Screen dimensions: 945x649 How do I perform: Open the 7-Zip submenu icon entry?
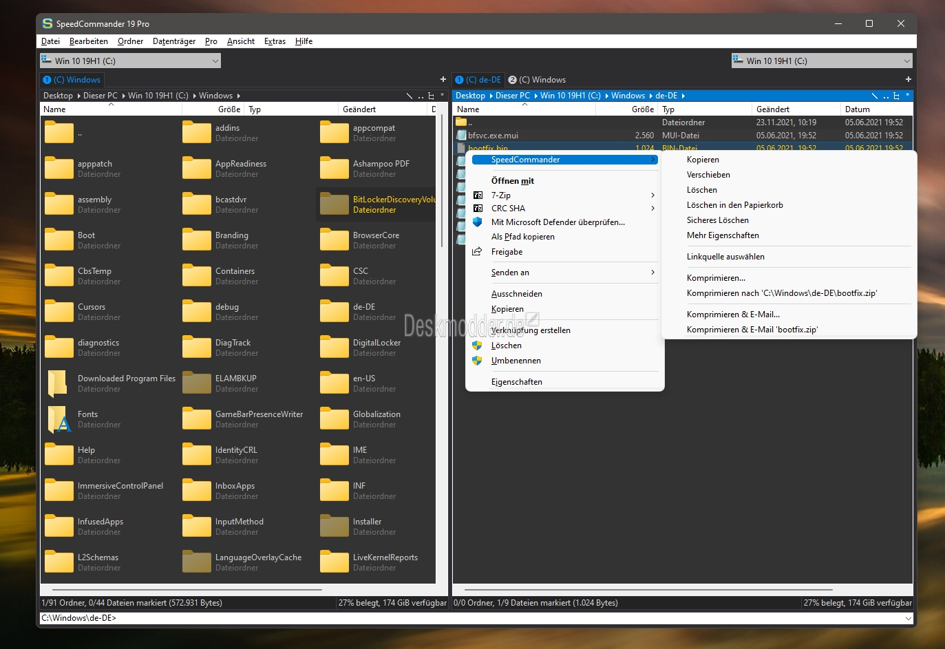[x=478, y=195]
